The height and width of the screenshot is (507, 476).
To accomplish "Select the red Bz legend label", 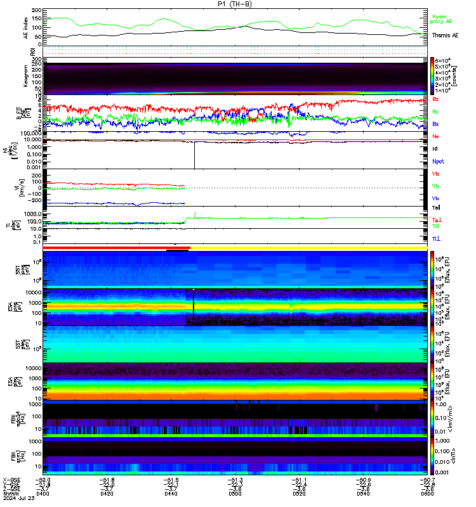I will [435, 99].
